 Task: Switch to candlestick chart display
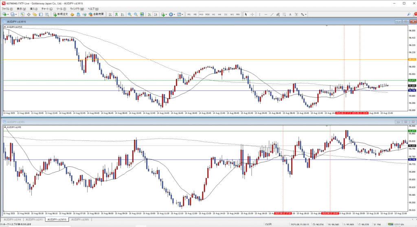(116, 14)
